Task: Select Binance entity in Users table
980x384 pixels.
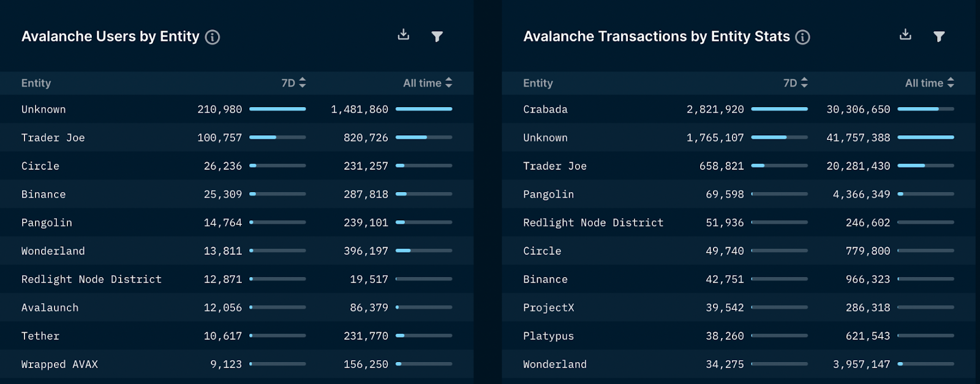Action: click(x=43, y=194)
